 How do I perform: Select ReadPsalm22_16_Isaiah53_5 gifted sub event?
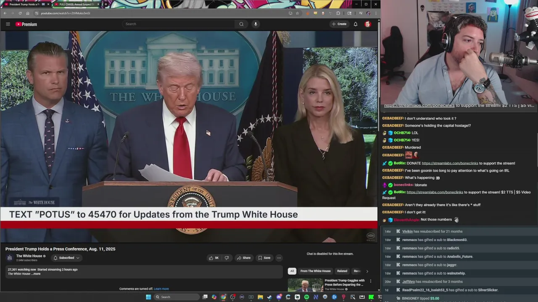(459, 290)
